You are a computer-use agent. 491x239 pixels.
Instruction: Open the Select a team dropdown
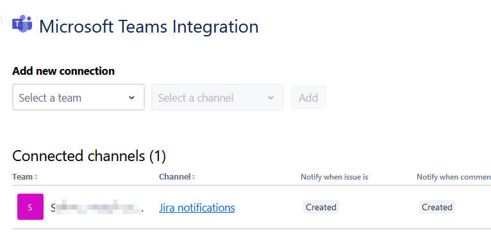pos(78,97)
